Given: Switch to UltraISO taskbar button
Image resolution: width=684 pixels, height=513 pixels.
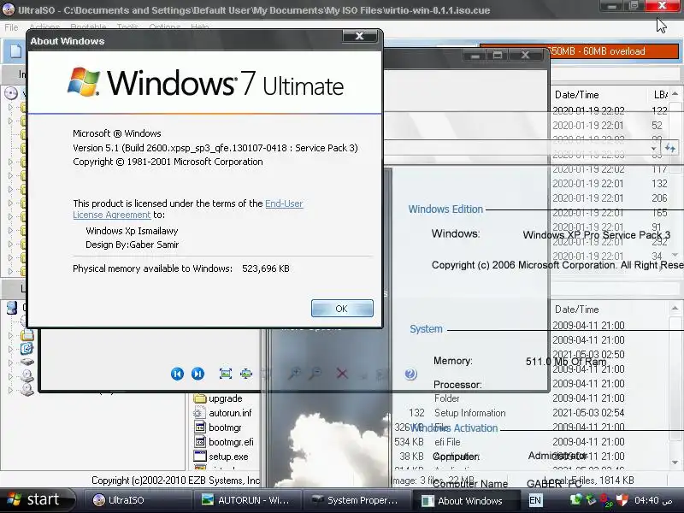Looking at the screenshot, I should tap(136, 500).
